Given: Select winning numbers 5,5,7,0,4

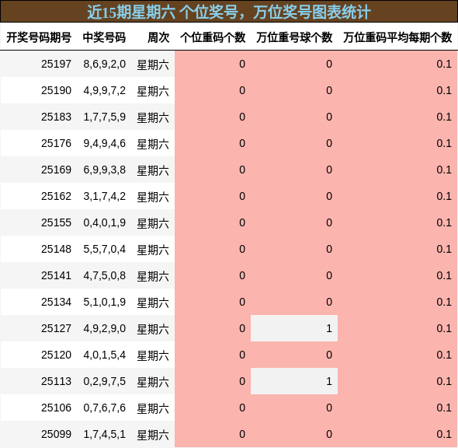Looking at the screenshot, I should pyautogui.click(x=105, y=249).
